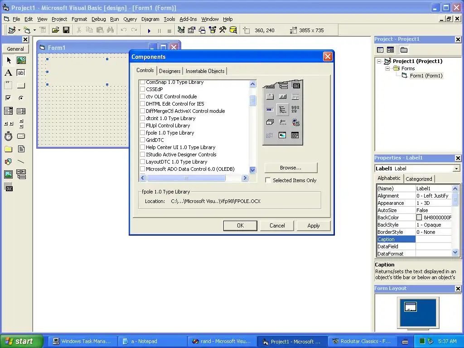The height and width of the screenshot is (348, 464).
Task: Select the vertical scrollbar control tool
Action: (x=21, y=124)
